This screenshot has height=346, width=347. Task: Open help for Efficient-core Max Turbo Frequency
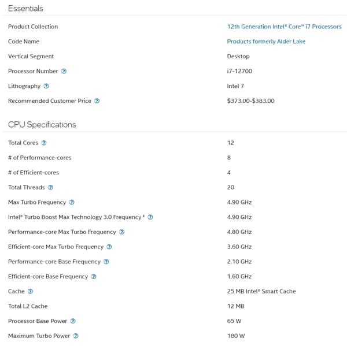(x=109, y=247)
